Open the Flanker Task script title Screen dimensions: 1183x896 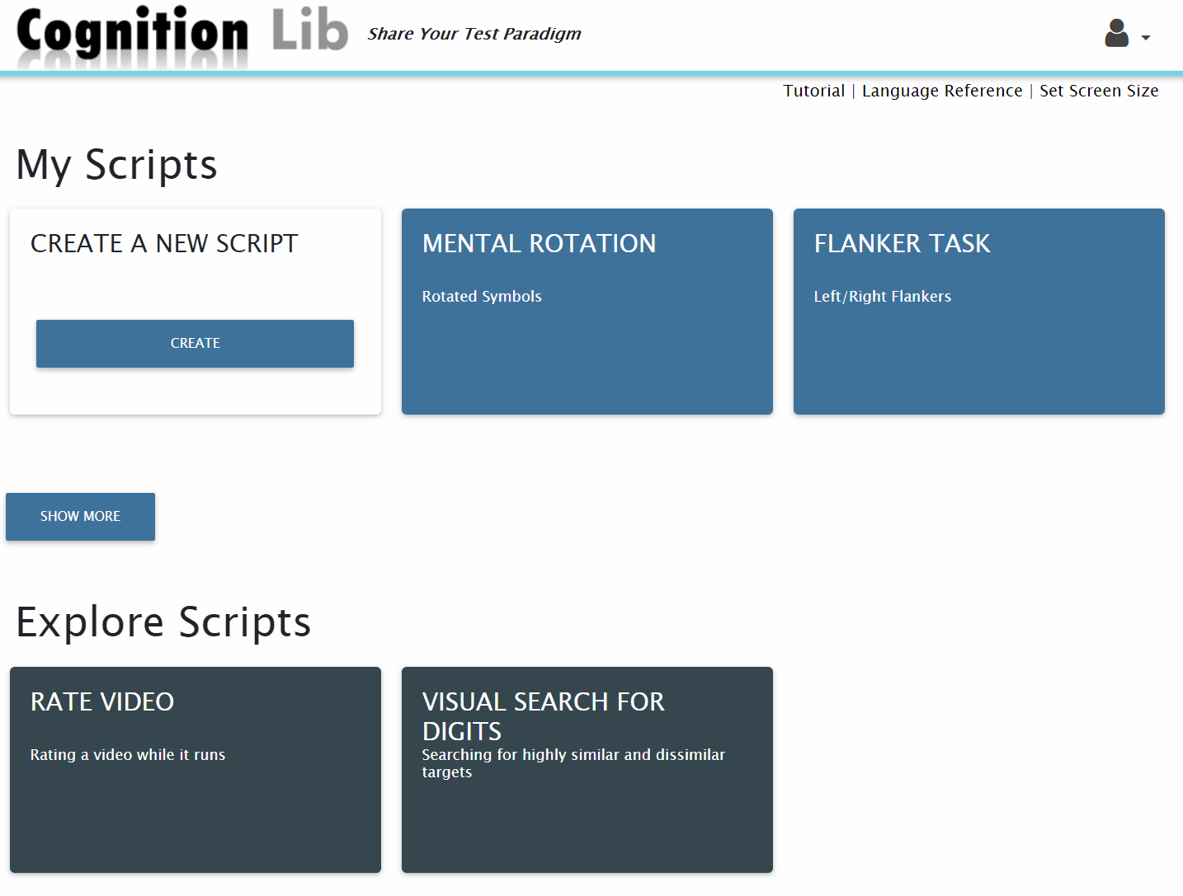(x=902, y=243)
